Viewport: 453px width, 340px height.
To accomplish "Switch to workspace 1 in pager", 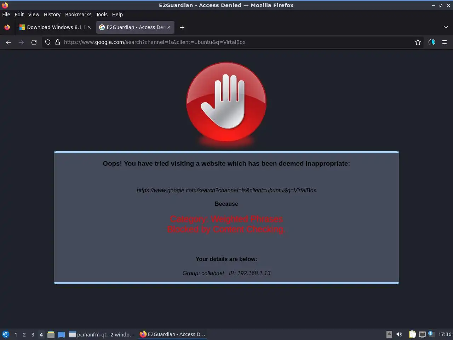I will 16,334.
